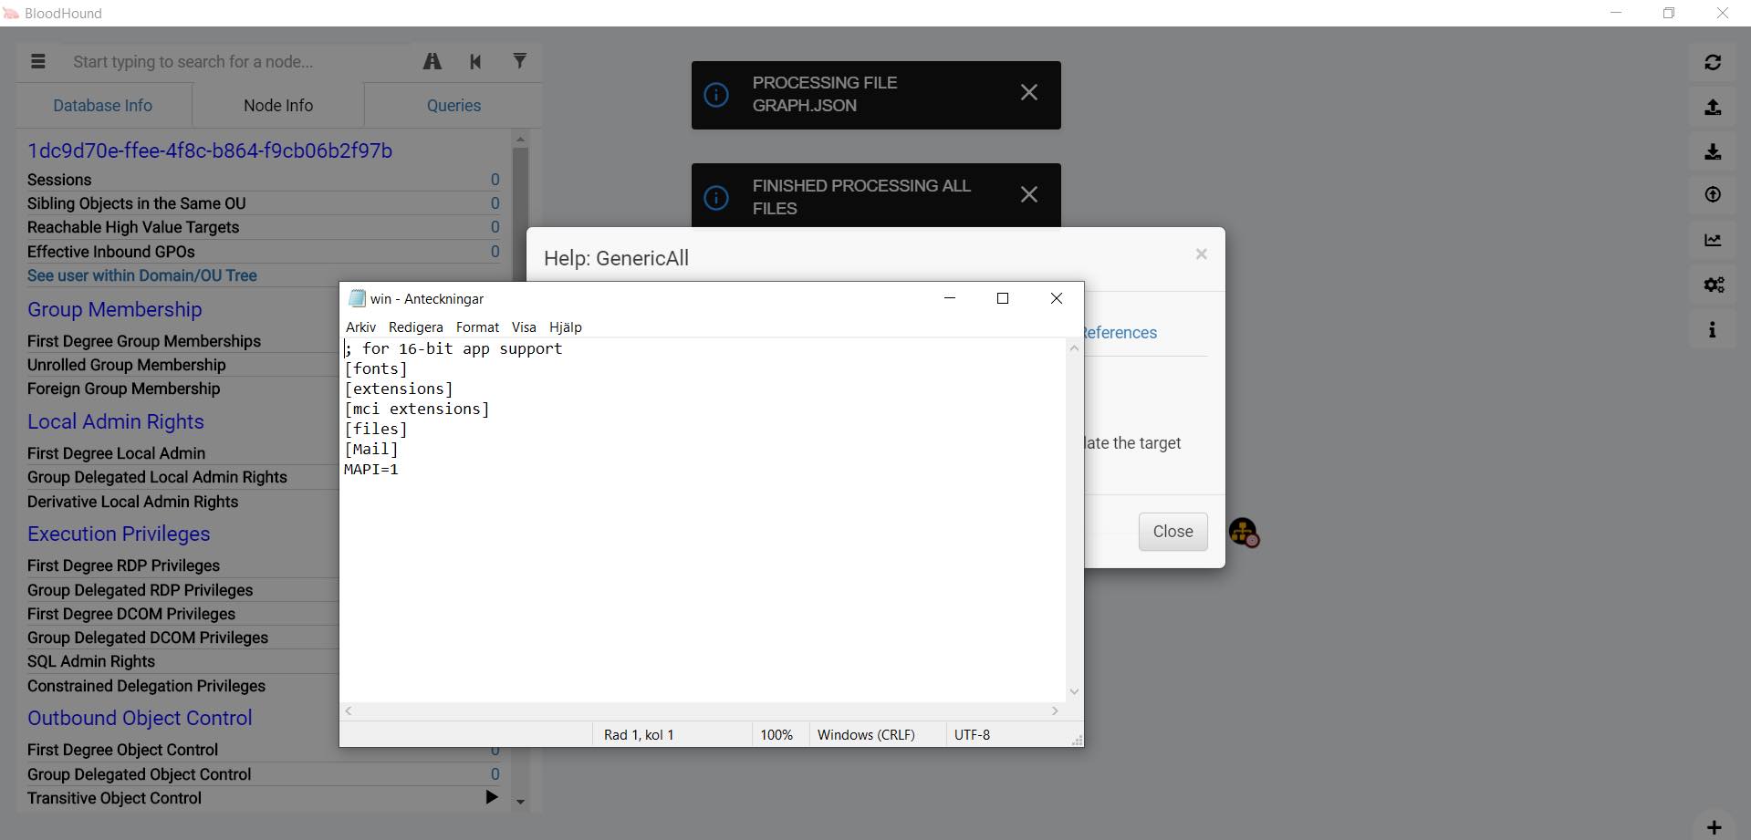Open the Format menu in Notepad

tap(477, 327)
